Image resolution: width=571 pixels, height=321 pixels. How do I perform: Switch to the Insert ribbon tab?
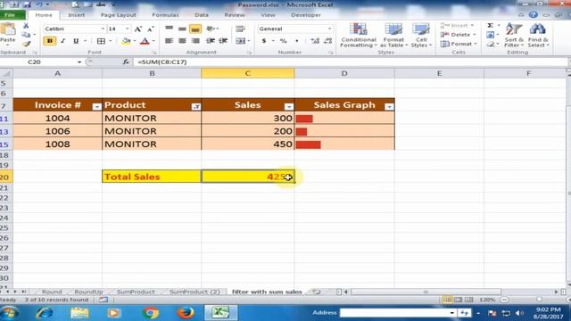[x=76, y=15]
